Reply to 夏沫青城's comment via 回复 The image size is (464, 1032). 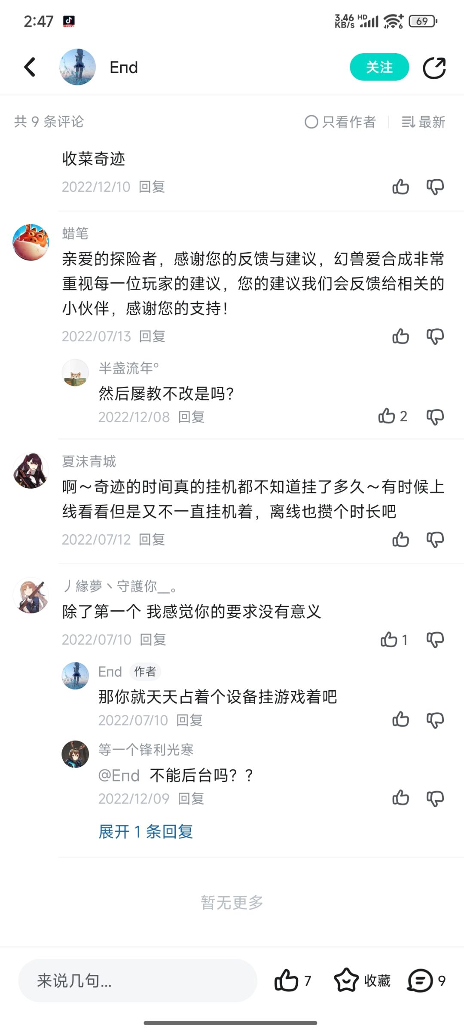[152, 539]
